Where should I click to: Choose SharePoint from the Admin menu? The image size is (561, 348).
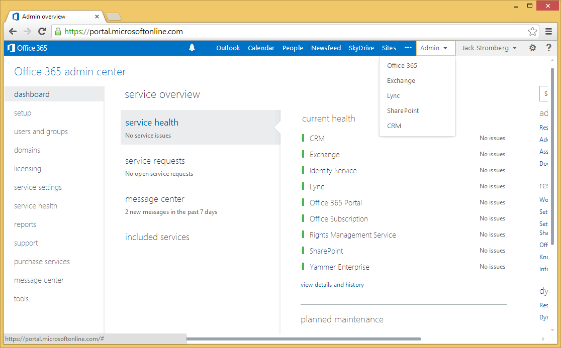[x=403, y=111]
